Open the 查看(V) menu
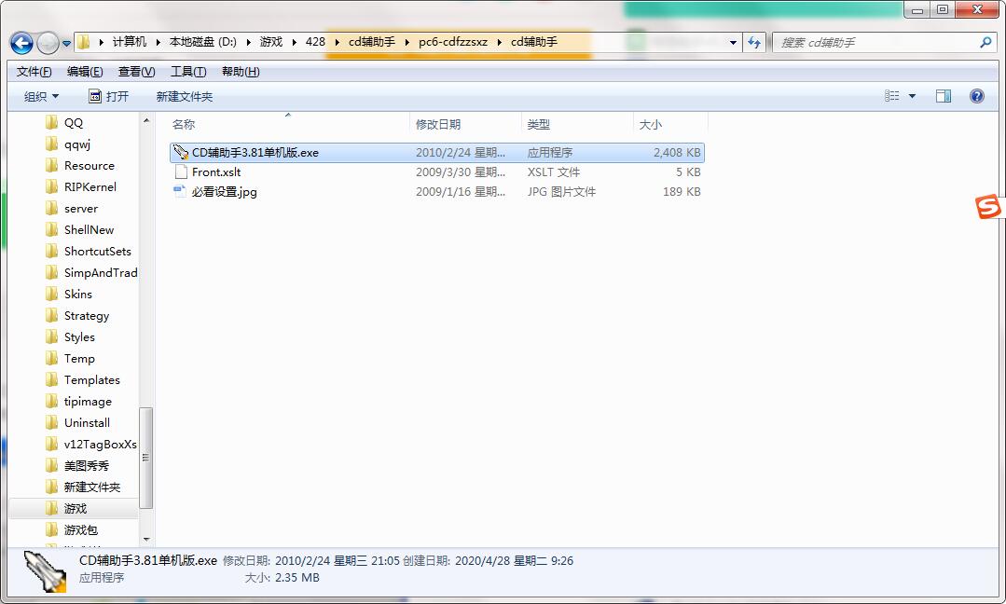The height and width of the screenshot is (604, 1006). [137, 72]
